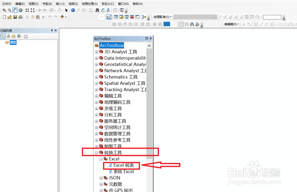Click the Fixed Zoom In icon
Viewport: 297px width, 192px height.
coord(27,10)
